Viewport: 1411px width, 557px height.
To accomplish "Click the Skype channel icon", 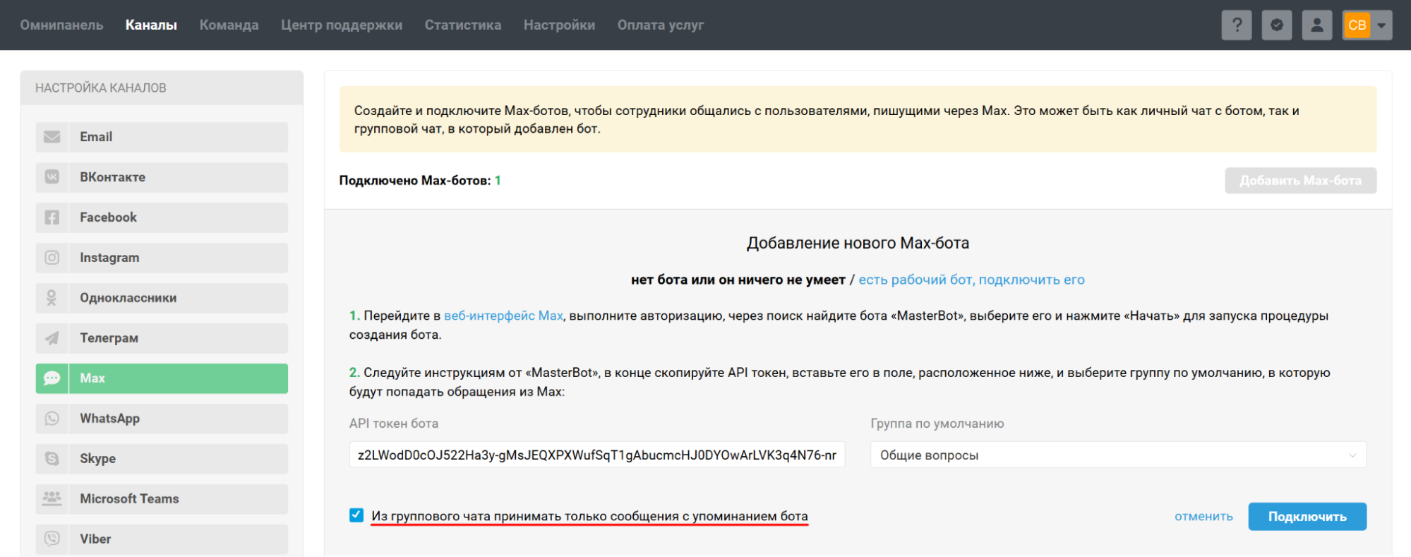I will click(x=52, y=459).
